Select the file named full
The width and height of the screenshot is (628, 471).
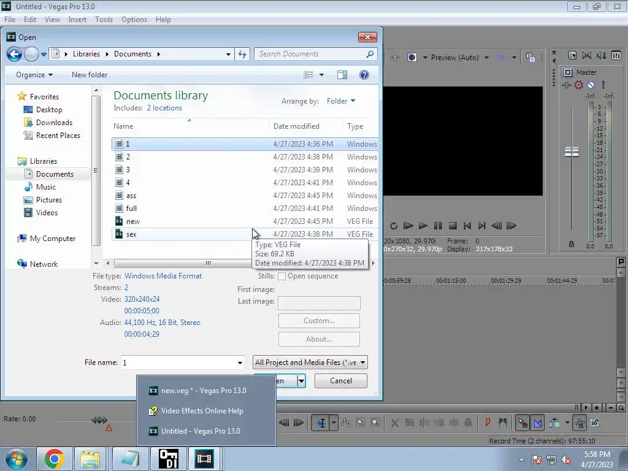tap(244, 209)
